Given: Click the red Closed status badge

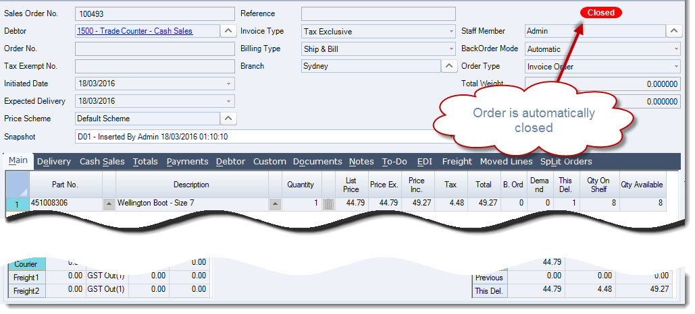Looking at the screenshot, I should pos(601,13).
